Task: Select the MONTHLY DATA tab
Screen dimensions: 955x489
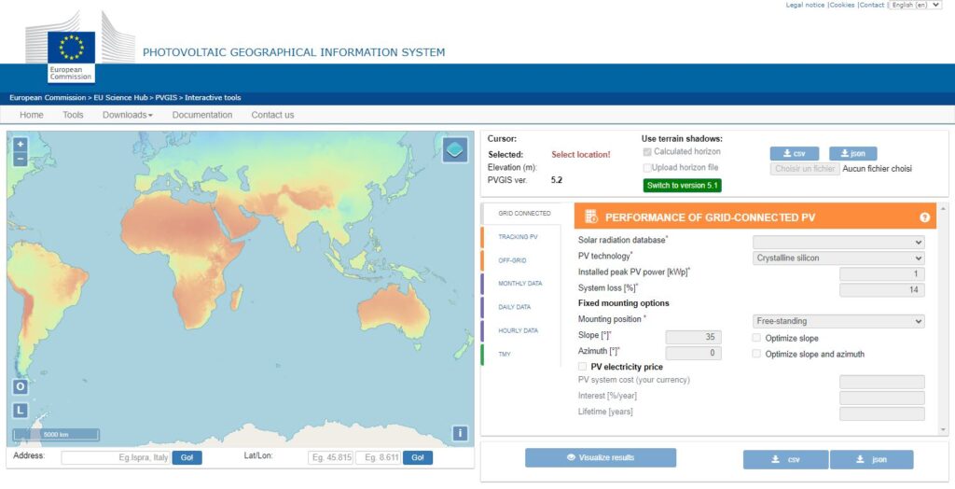Action: 520,284
